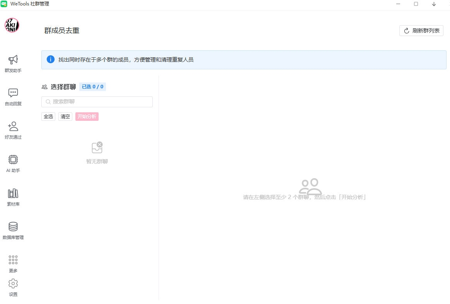
Task: Open the 素材库 library icon
Action: pos(13,193)
